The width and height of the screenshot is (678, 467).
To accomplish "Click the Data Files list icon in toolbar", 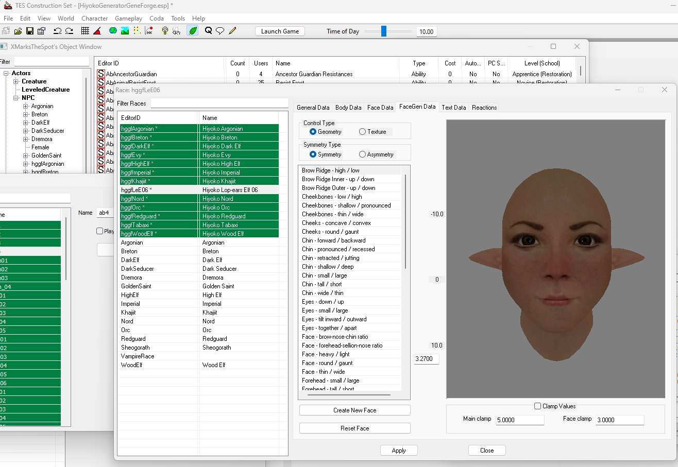I will [x=7, y=31].
